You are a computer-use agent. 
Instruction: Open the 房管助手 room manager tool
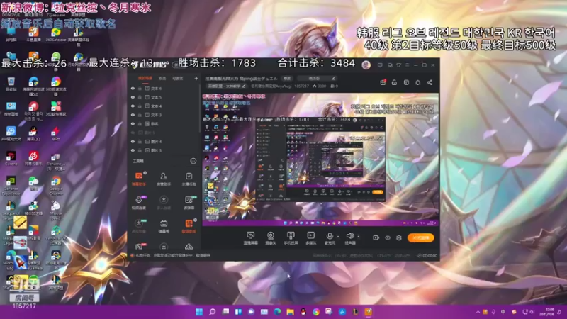tap(164, 179)
